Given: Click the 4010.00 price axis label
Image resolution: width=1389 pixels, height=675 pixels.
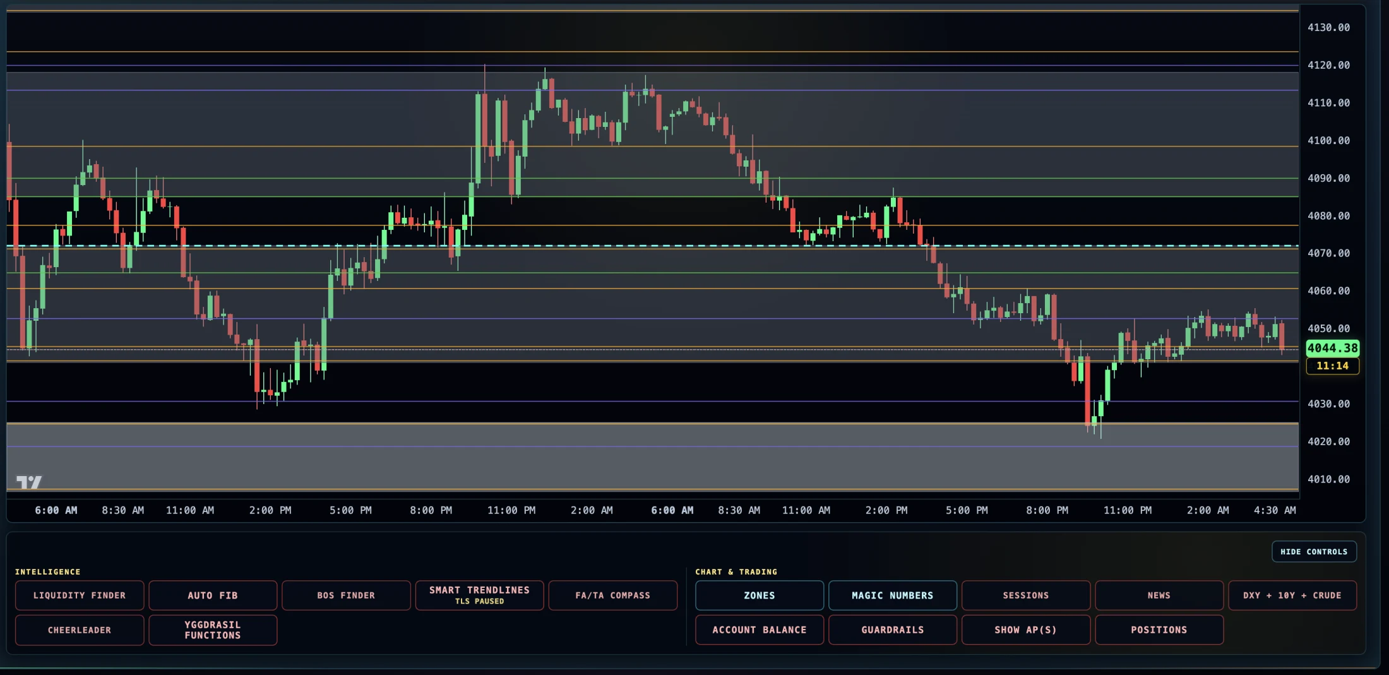Looking at the screenshot, I should 1328,479.
